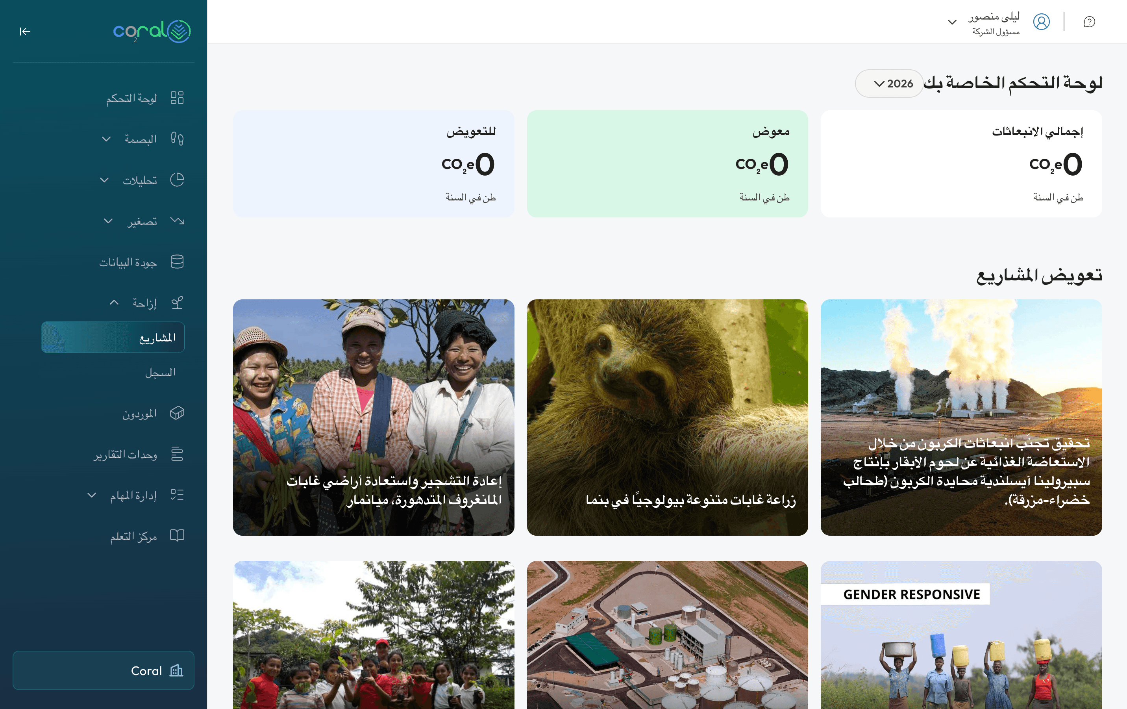
Task: Click the dashboard grid icon in the sidebar
Action: 177,98
